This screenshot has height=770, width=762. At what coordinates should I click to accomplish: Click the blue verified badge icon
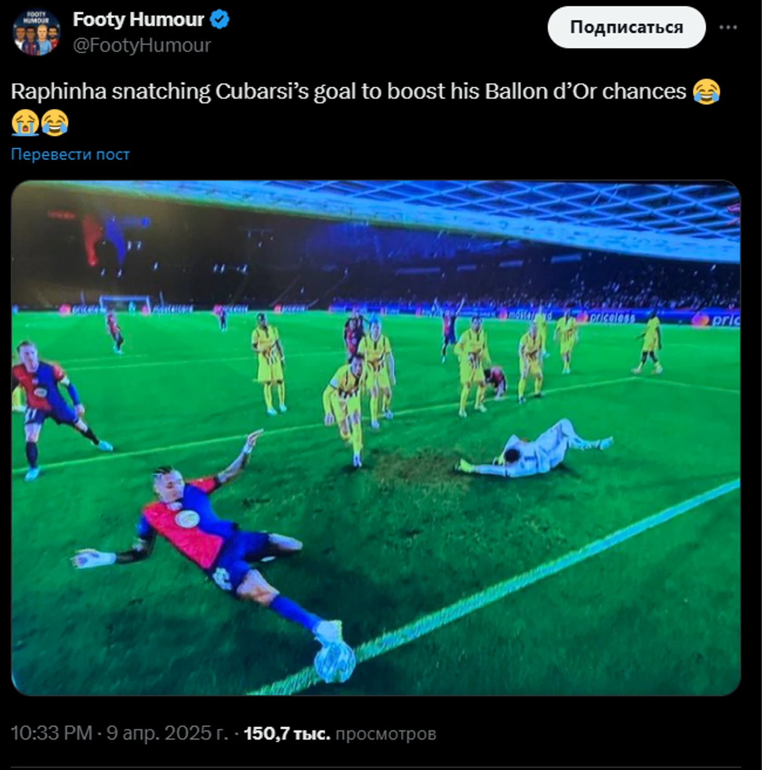click(219, 20)
